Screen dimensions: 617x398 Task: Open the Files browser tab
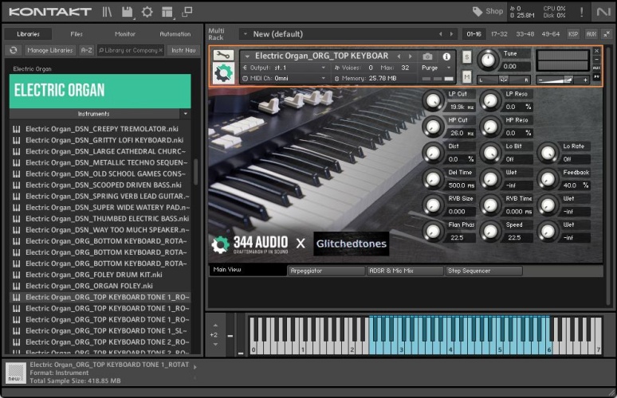[77, 34]
